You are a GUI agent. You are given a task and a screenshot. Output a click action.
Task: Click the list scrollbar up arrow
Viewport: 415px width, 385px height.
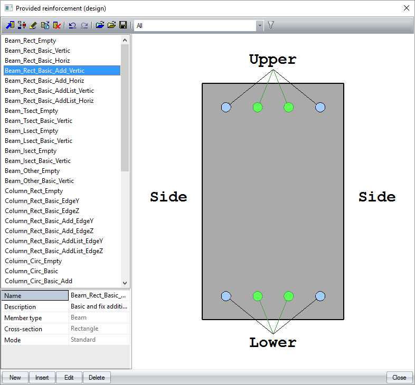click(x=125, y=40)
